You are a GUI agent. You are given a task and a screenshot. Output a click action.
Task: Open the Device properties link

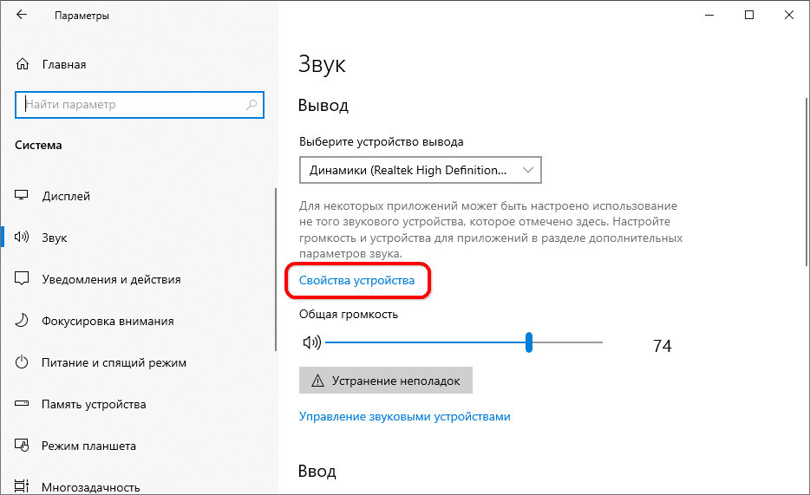356,281
